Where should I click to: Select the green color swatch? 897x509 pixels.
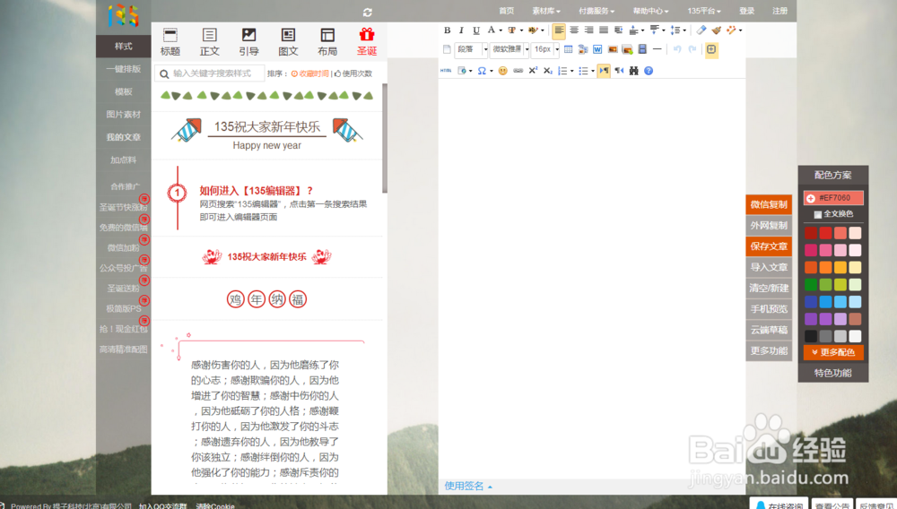tap(811, 284)
